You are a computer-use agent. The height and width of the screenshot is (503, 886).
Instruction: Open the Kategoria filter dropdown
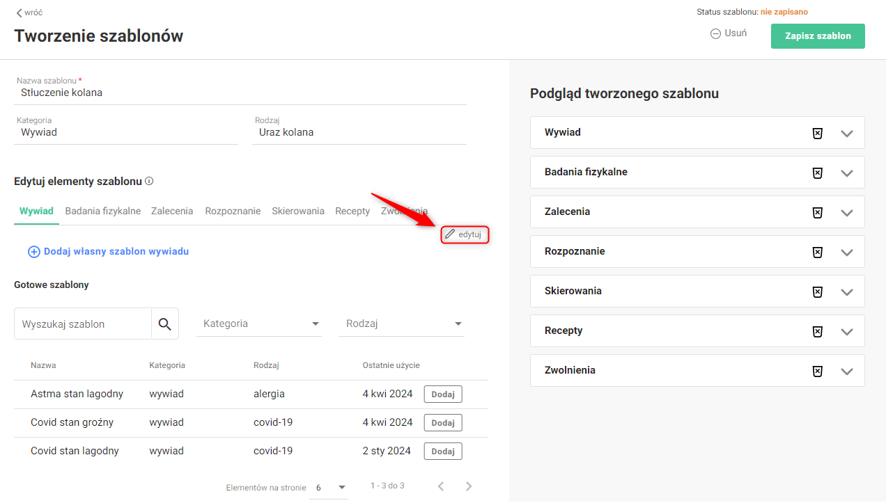pyautogui.click(x=259, y=324)
